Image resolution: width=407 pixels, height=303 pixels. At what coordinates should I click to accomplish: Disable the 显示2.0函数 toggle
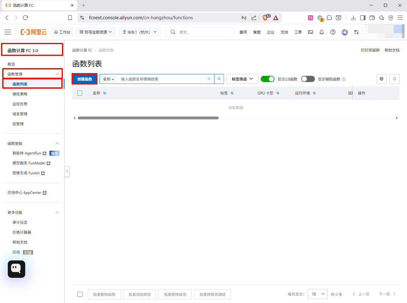(267, 79)
